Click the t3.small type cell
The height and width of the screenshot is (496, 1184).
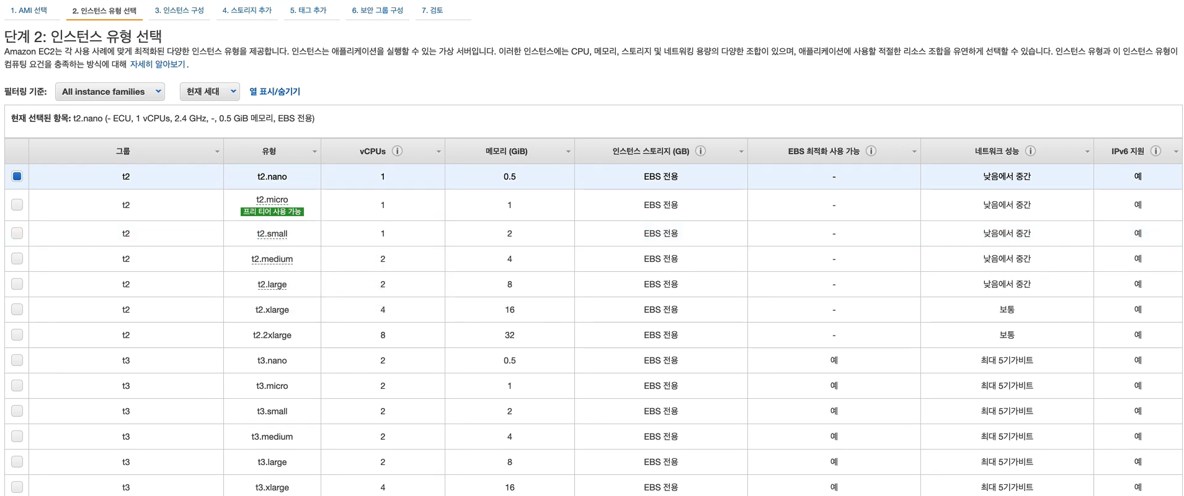[272, 411]
